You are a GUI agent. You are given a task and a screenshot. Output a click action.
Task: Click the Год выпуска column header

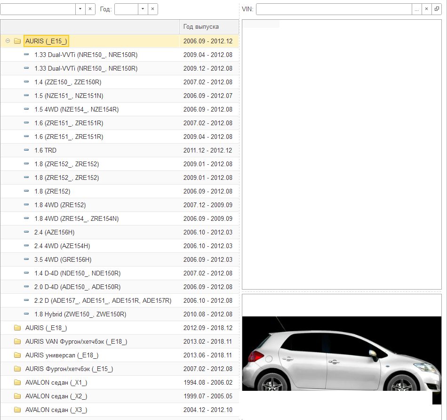click(209, 26)
